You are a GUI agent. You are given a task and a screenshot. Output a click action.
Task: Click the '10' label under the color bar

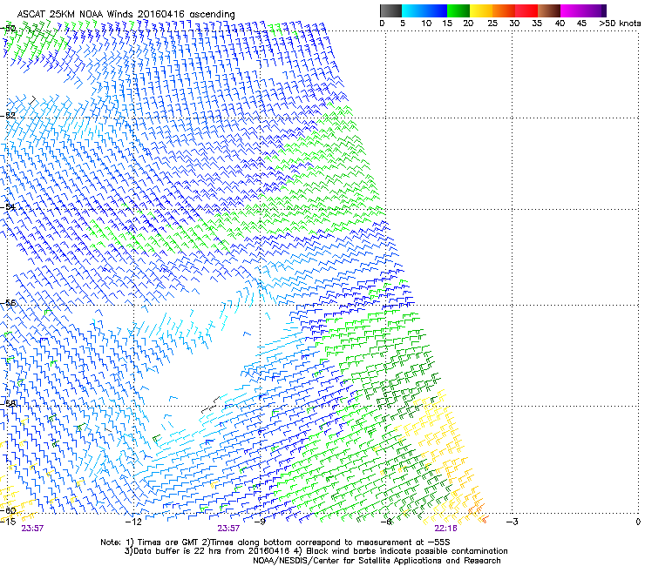426,24
